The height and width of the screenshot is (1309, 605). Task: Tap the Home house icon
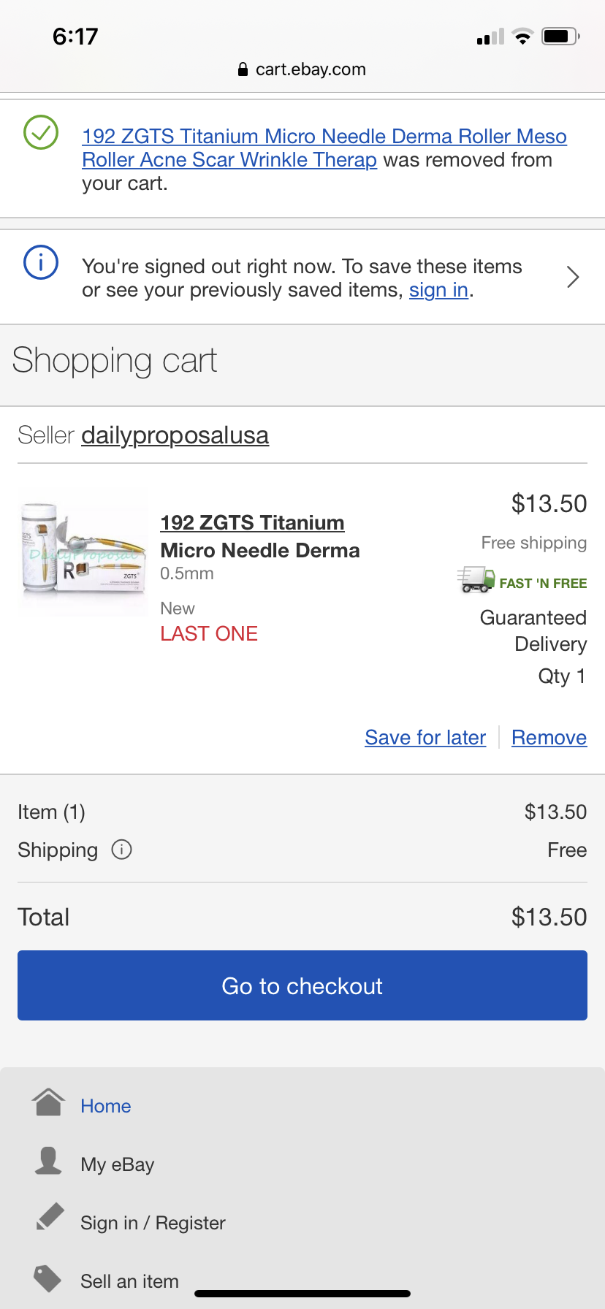tap(49, 1102)
